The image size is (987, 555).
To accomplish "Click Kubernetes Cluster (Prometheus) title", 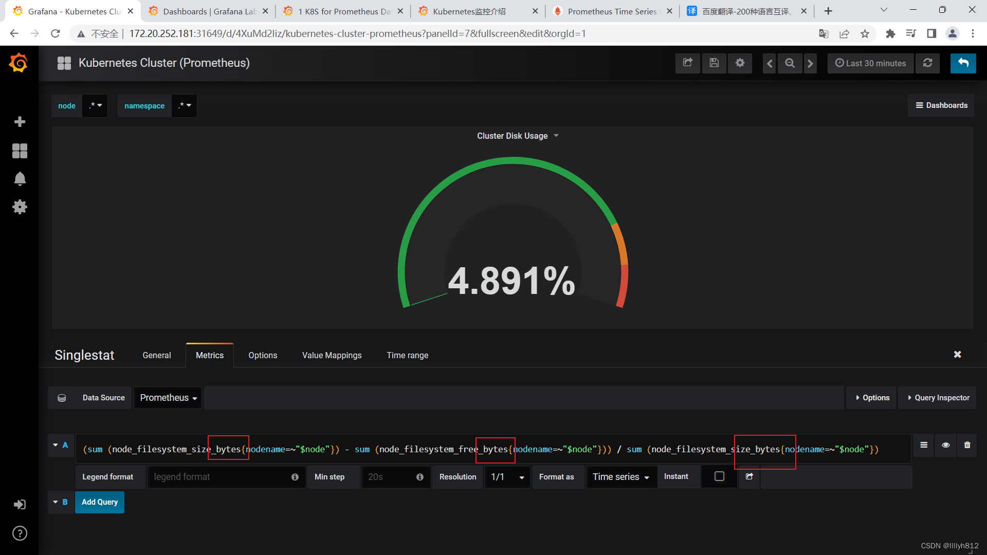I will click(164, 63).
